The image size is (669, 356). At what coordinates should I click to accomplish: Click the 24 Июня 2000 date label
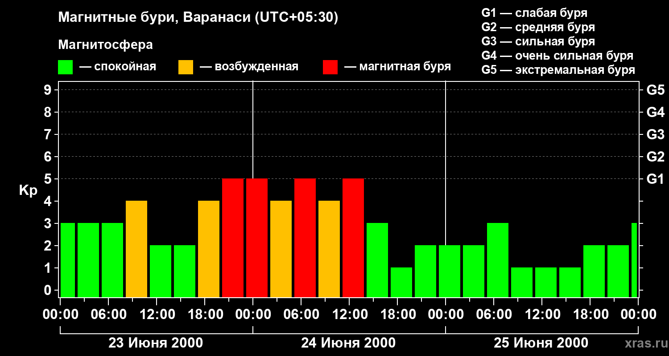point(348,343)
